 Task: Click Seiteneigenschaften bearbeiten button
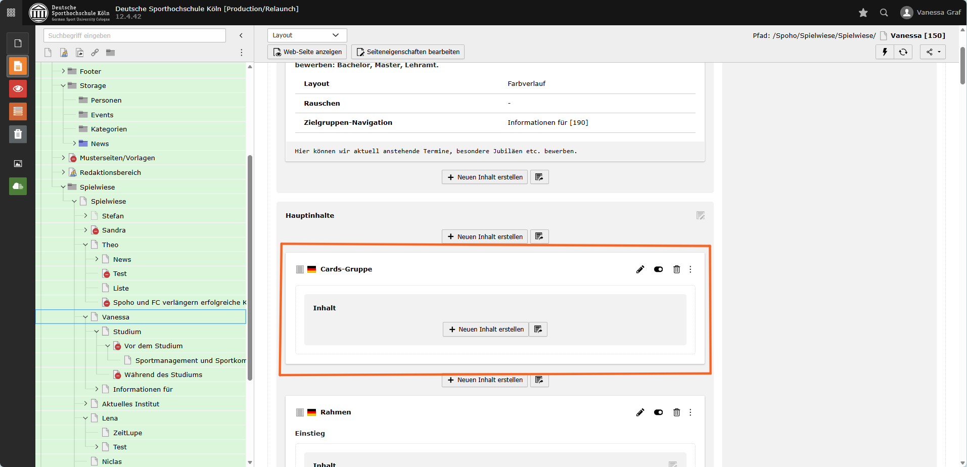pos(407,52)
